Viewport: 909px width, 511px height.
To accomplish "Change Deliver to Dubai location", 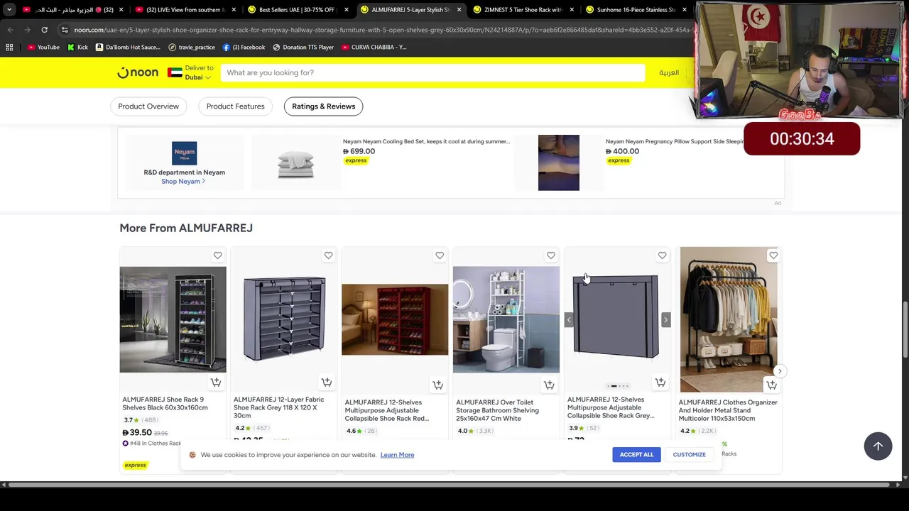I will pos(191,72).
